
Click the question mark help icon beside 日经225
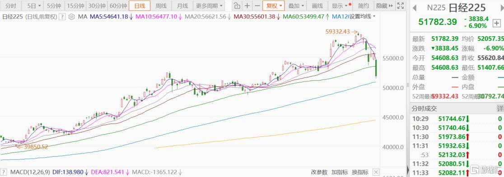pyautogui.click(x=62, y=17)
